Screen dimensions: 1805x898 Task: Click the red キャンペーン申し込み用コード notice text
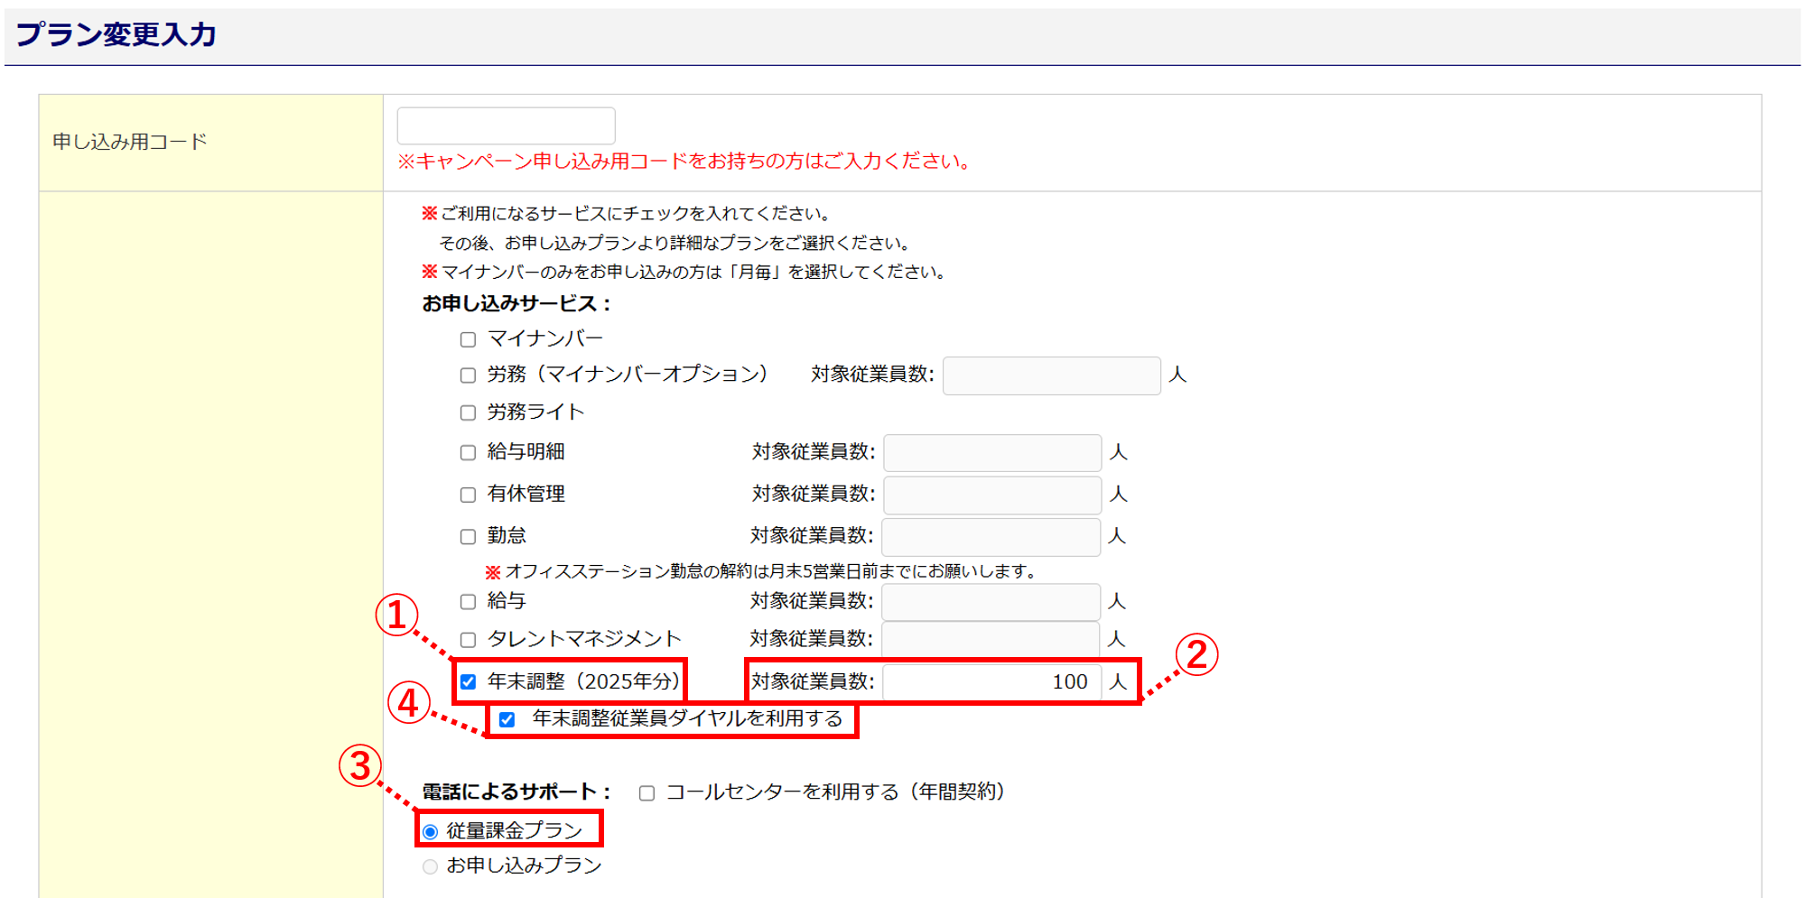(685, 162)
